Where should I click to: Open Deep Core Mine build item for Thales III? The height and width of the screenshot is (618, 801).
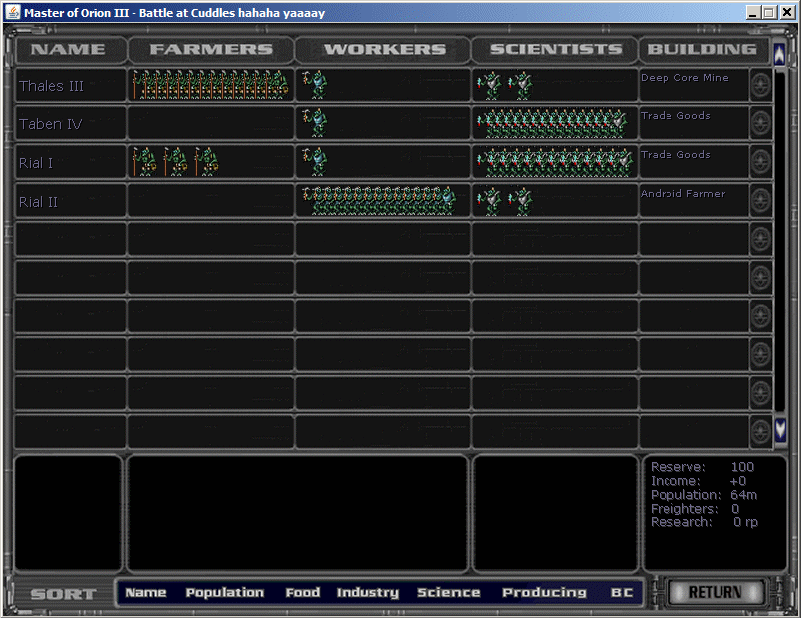point(684,77)
